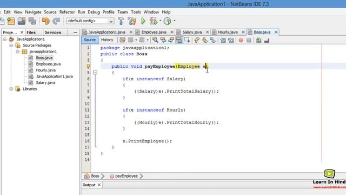Click the Last Edit editor icon
This screenshot has height=195, width=346.
123,40
